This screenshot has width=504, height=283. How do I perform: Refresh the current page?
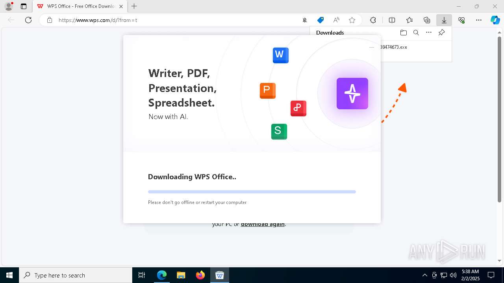point(28,20)
